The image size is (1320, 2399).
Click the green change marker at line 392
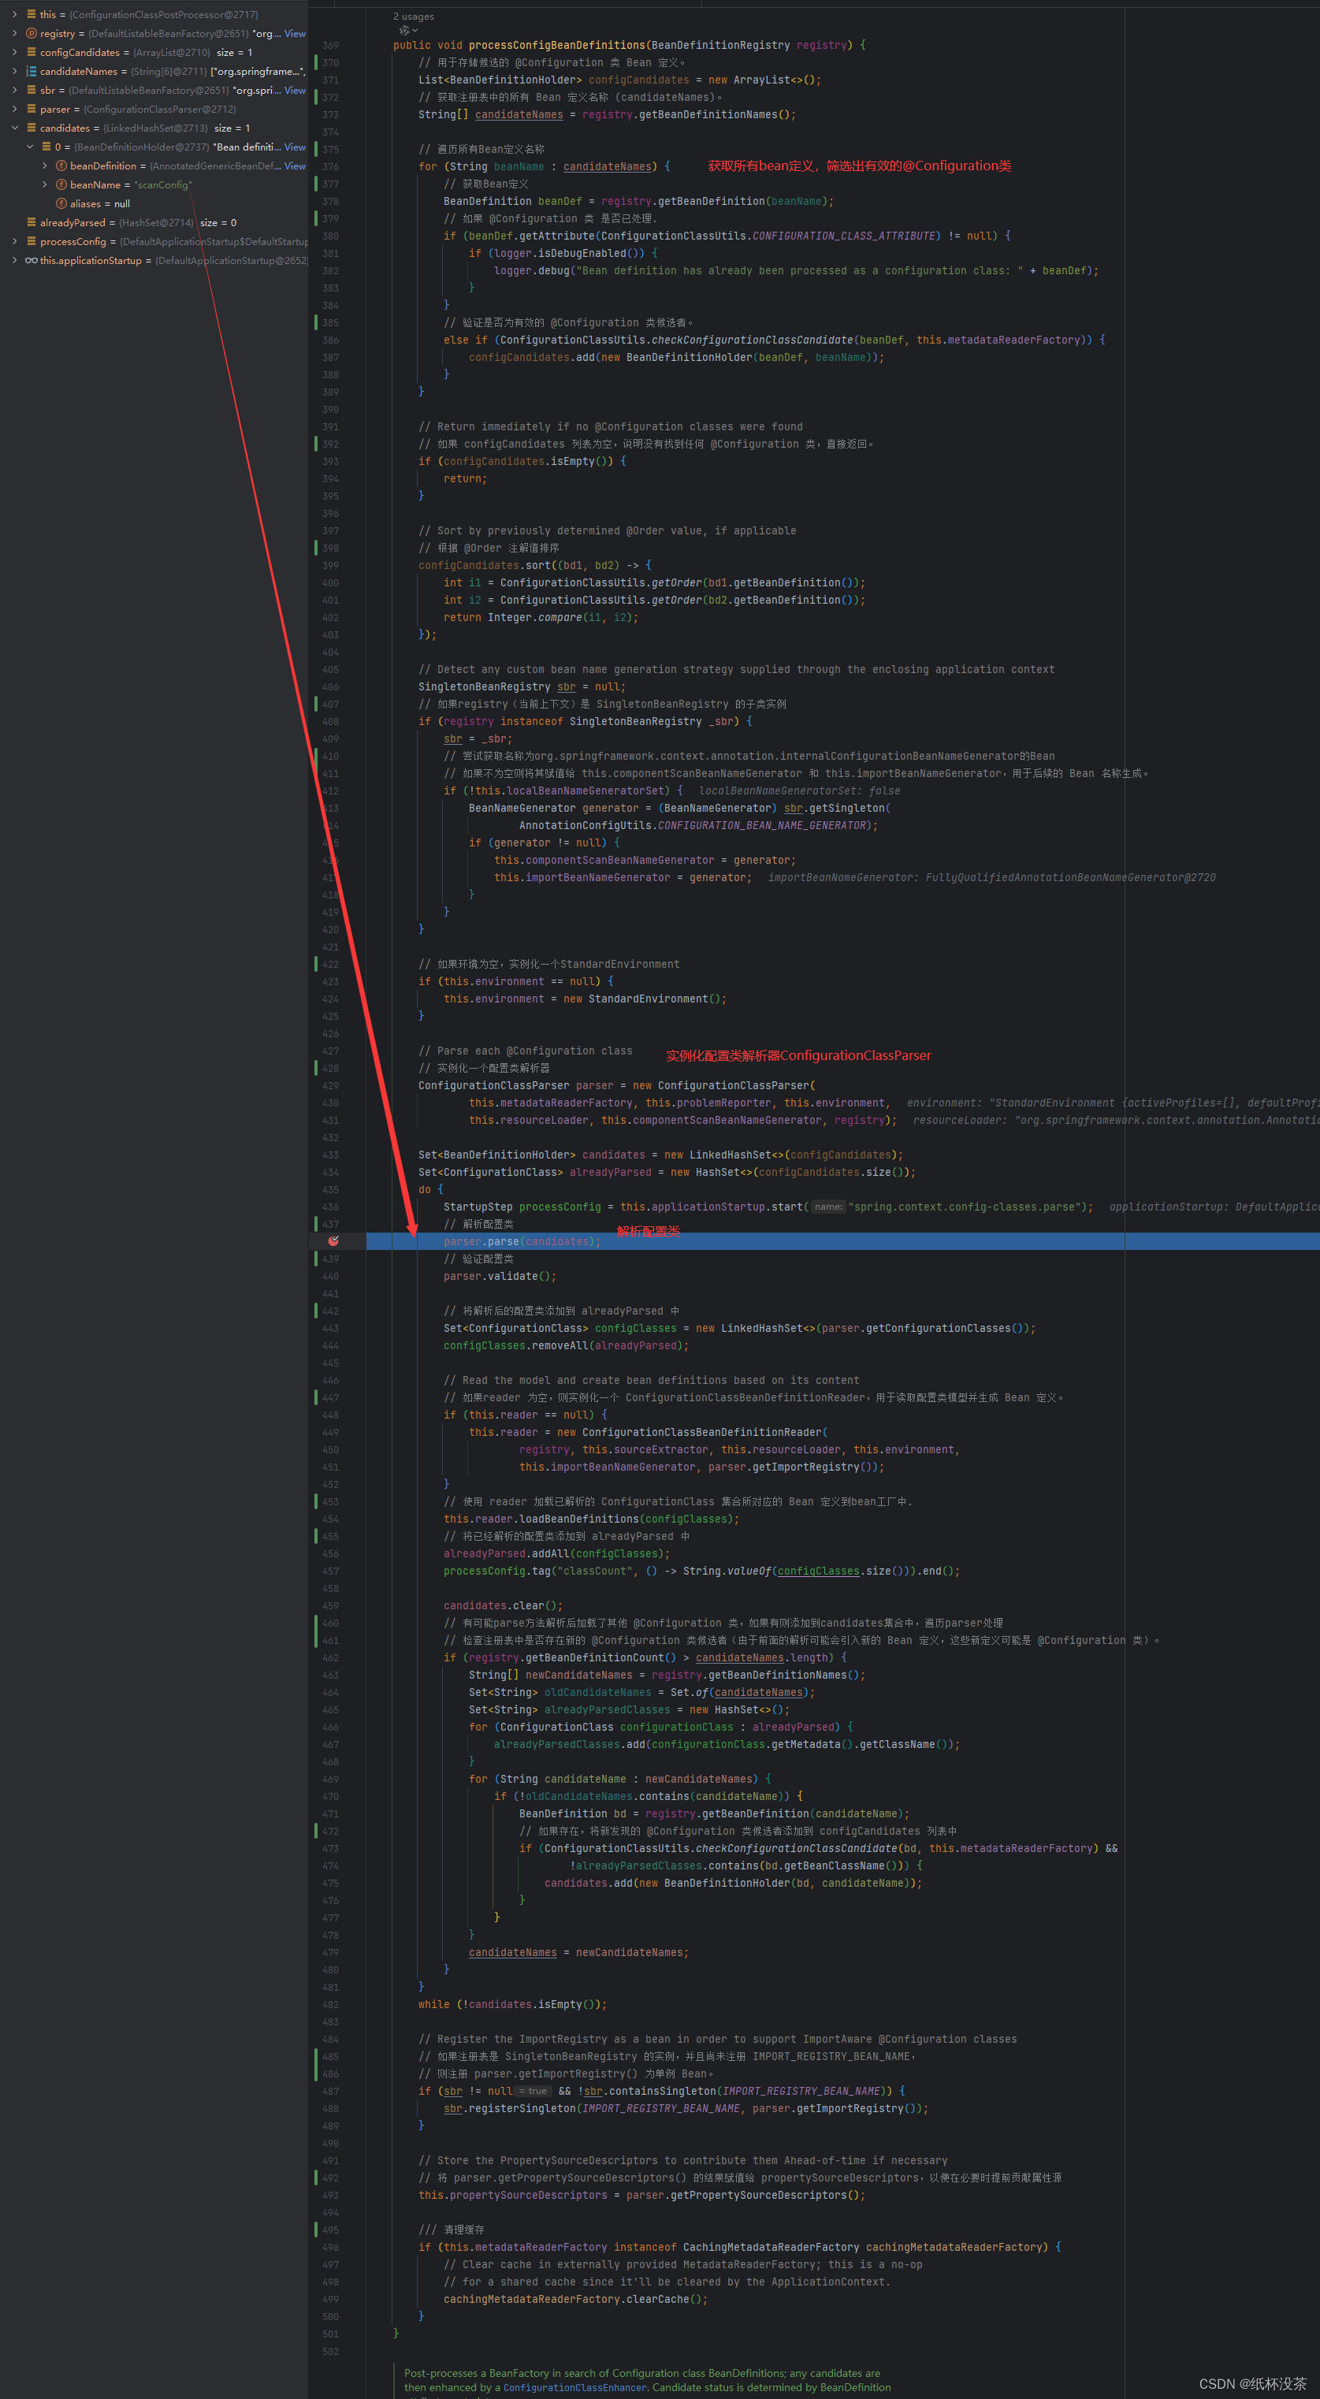pyautogui.click(x=317, y=444)
